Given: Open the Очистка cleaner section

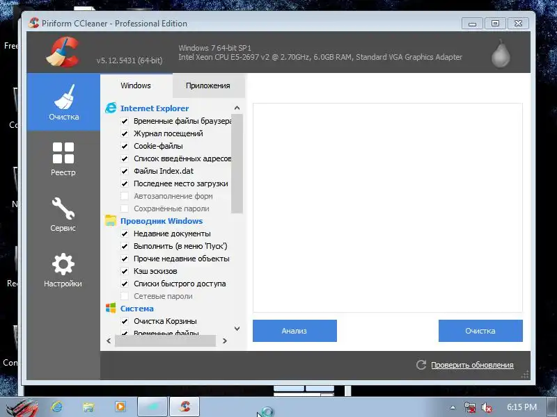Looking at the screenshot, I should 63,102.
